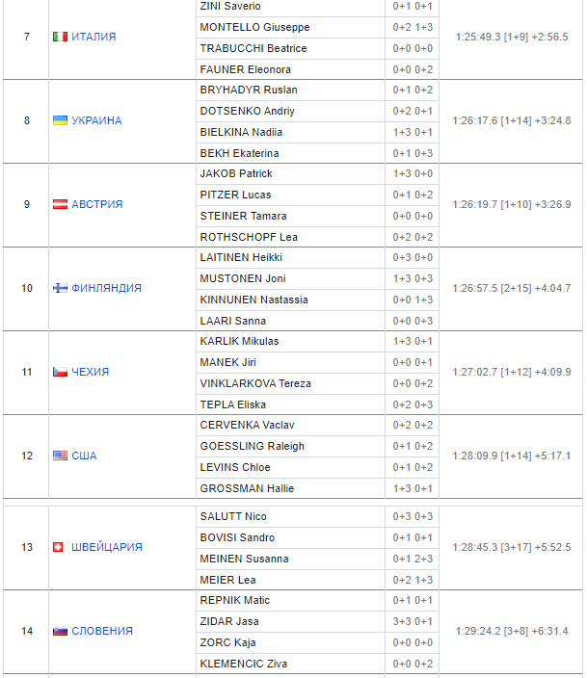587x678 pixels.
Task: Click the Italy flag icon
Action: [x=60, y=37]
